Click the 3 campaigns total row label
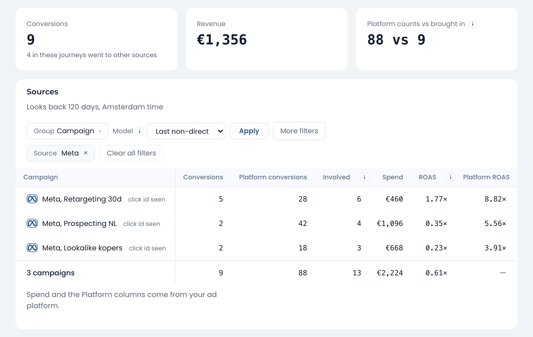The width and height of the screenshot is (533, 337). tap(51, 273)
